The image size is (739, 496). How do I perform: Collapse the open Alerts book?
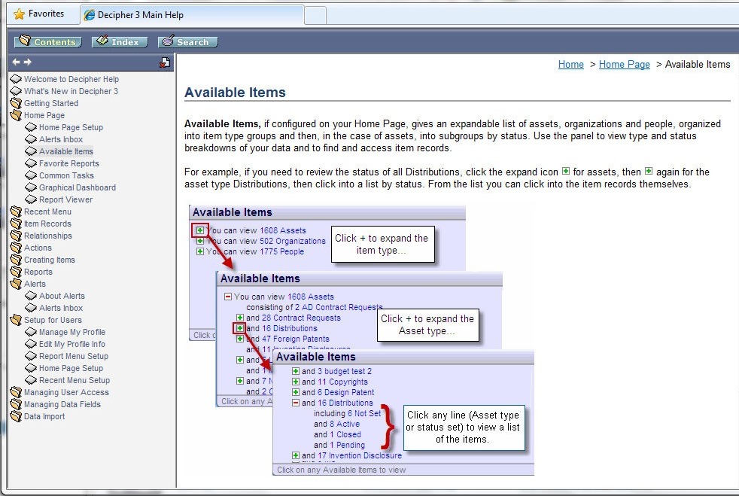click(x=16, y=284)
